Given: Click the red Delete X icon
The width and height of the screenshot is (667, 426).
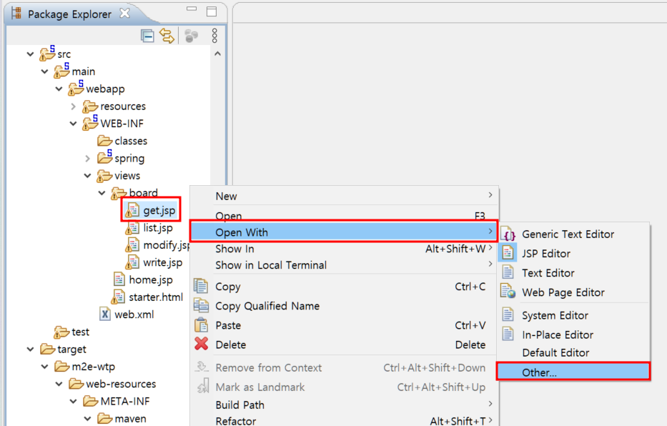Looking at the screenshot, I should tap(201, 344).
